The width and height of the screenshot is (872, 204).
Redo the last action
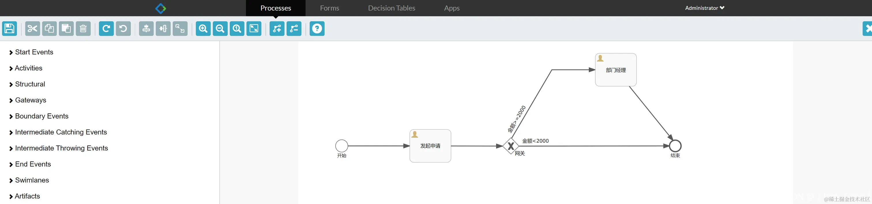click(x=106, y=29)
